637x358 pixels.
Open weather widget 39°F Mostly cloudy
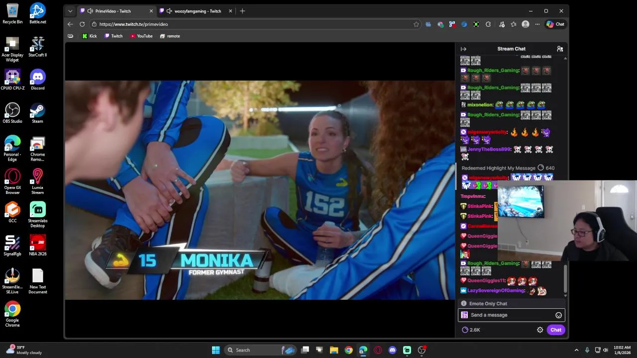(23, 350)
